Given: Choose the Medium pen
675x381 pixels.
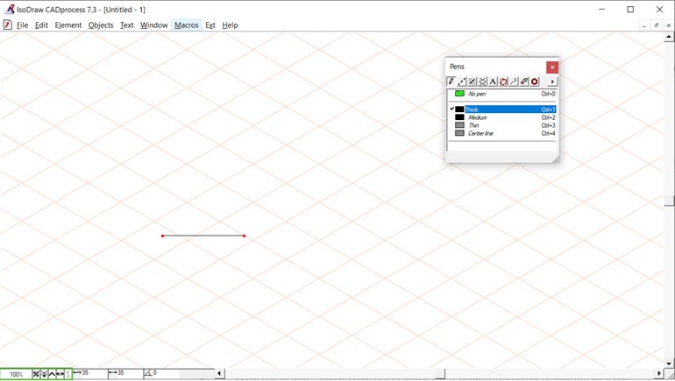Looking at the screenshot, I should [502, 117].
